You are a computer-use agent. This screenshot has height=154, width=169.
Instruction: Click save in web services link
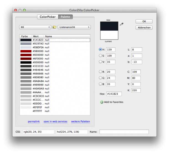pyautogui.click(x=55, y=121)
